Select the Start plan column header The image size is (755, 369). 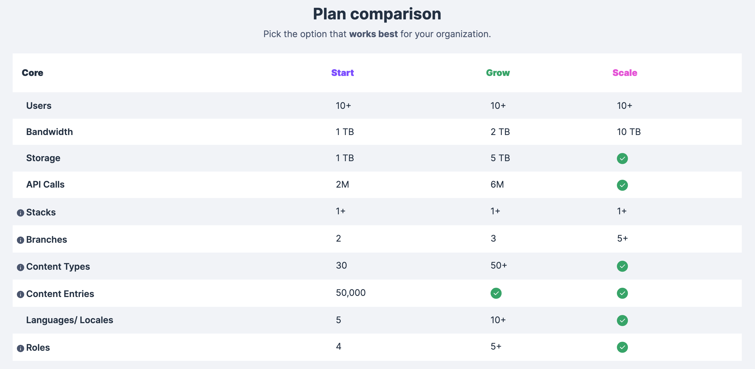pyautogui.click(x=342, y=73)
